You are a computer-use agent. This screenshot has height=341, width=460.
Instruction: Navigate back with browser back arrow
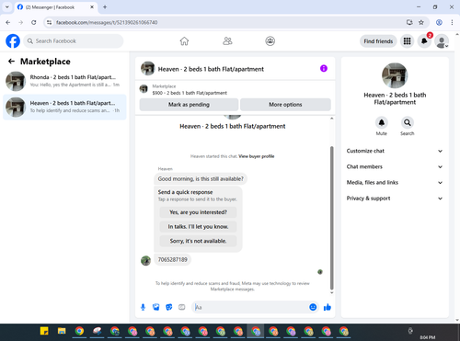click(8, 22)
